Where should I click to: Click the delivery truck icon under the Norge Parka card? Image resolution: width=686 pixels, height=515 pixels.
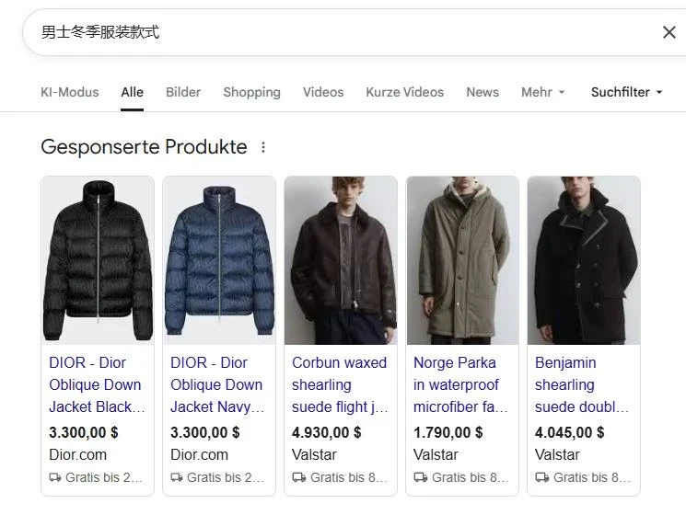click(421, 477)
